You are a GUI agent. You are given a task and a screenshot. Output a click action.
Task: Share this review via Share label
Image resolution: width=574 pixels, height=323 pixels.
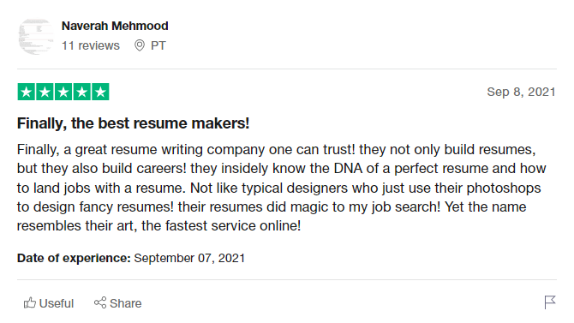[126, 303]
